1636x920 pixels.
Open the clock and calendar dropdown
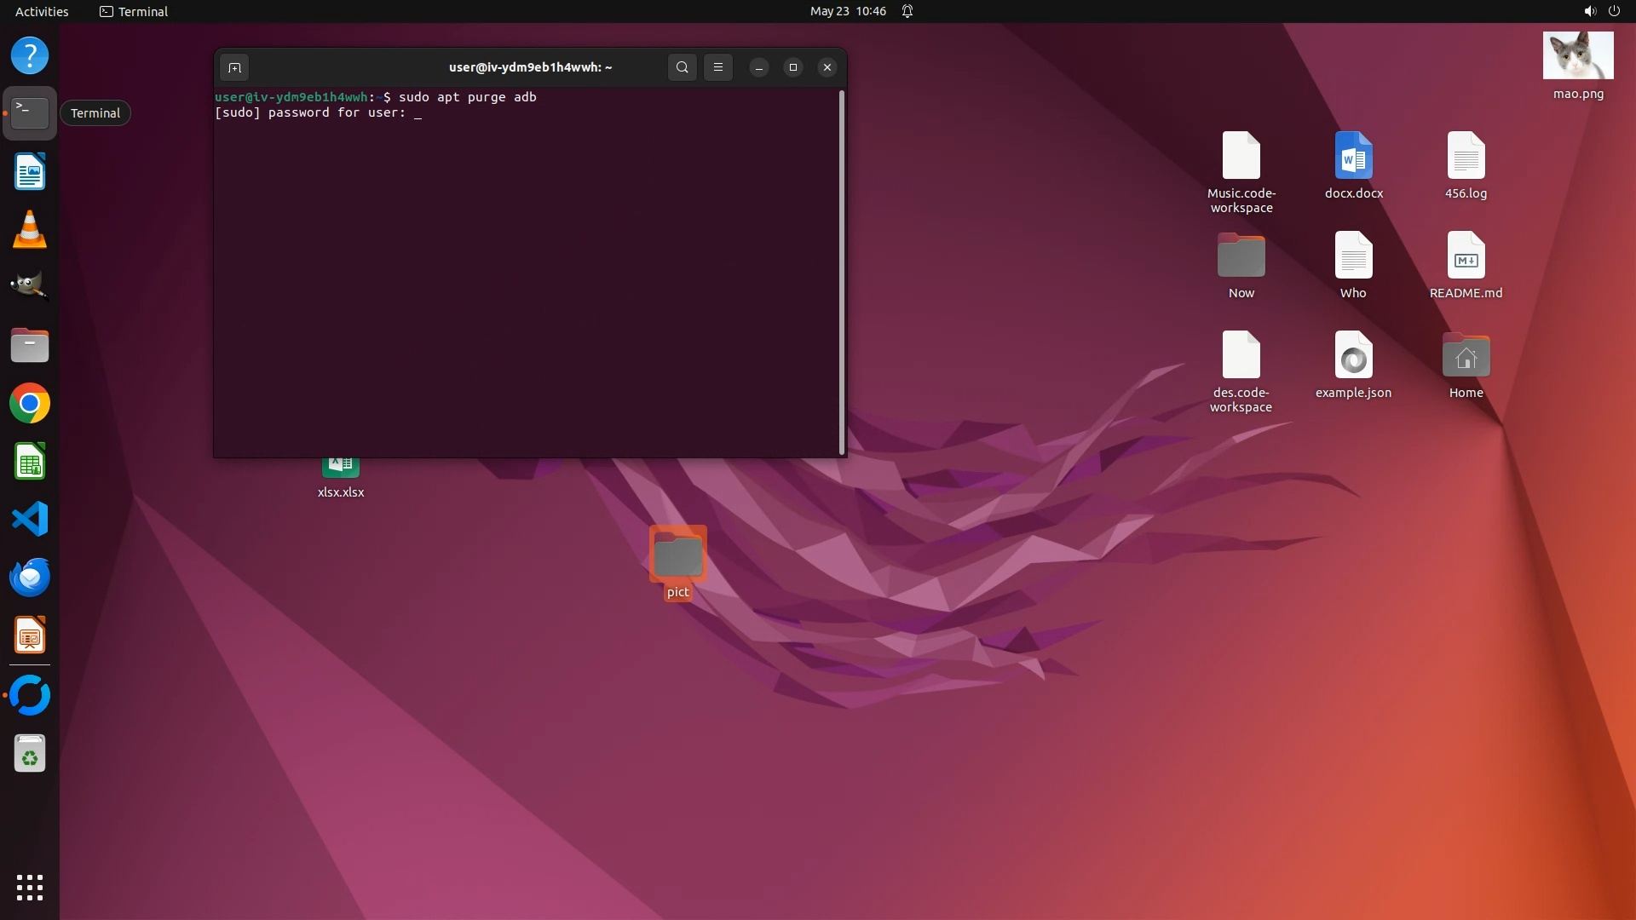847,11
